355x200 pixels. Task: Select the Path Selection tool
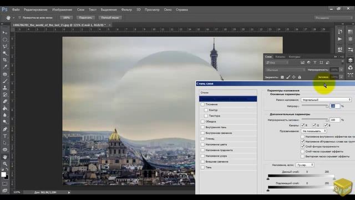5,143
